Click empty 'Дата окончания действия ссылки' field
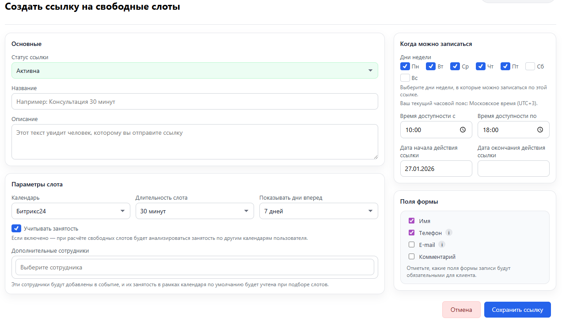The height and width of the screenshot is (322, 562). tap(513, 169)
